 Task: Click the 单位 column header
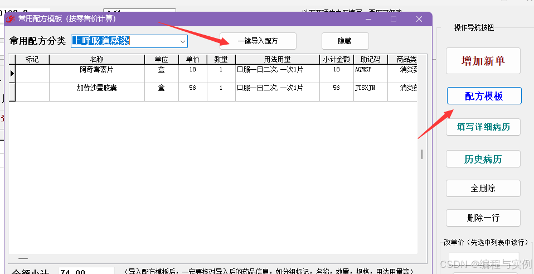[x=162, y=59]
